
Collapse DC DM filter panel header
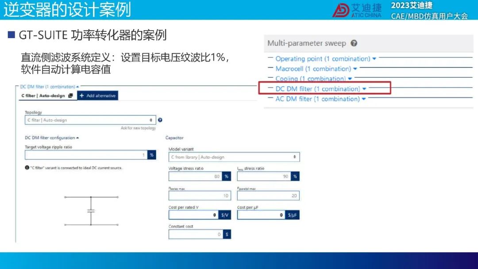[x=50, y=87]
